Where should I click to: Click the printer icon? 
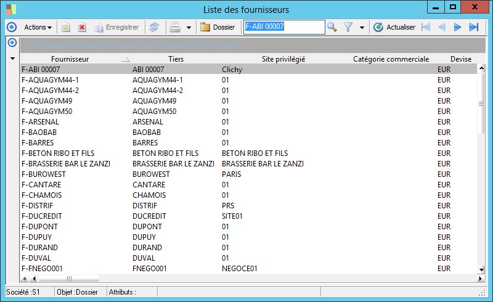[175, 27]
